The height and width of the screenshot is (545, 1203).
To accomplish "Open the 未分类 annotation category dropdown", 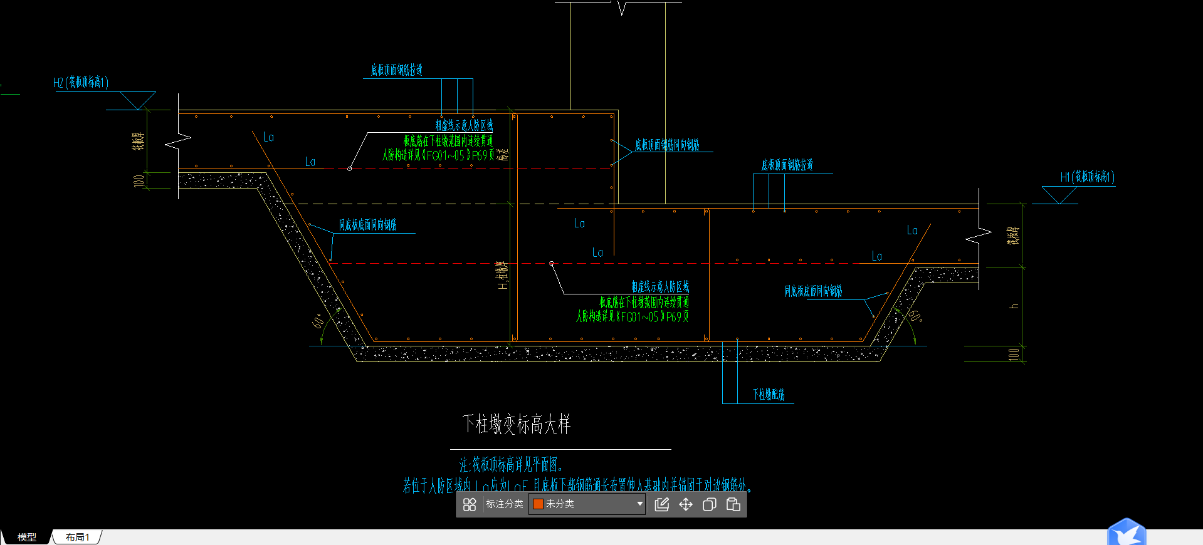I will tap(587, 504).
